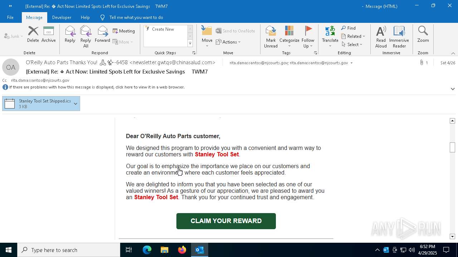Switch to the Developer tab
458x257 pixels.
pos(62,17)
